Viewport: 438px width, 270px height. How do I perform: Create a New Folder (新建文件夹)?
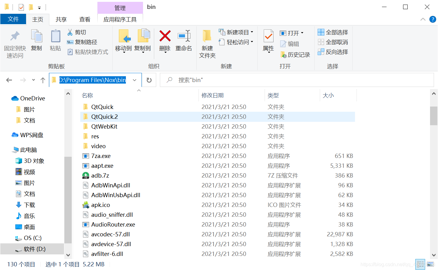click(x=207, y=44)
